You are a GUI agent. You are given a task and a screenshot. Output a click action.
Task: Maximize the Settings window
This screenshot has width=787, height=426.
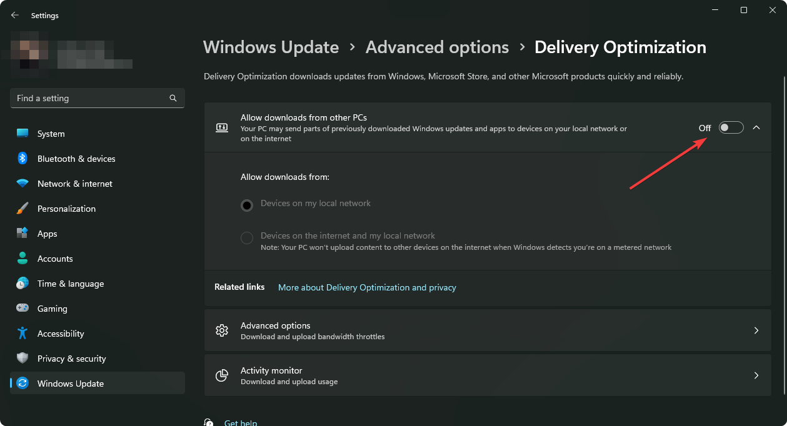[744, 10]
